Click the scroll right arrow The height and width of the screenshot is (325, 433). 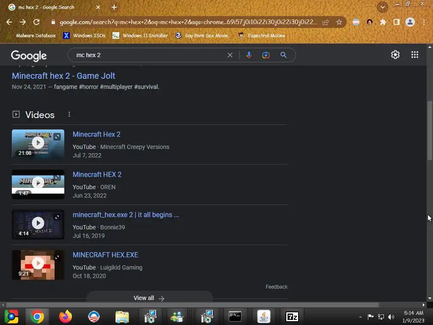[424, 305]
